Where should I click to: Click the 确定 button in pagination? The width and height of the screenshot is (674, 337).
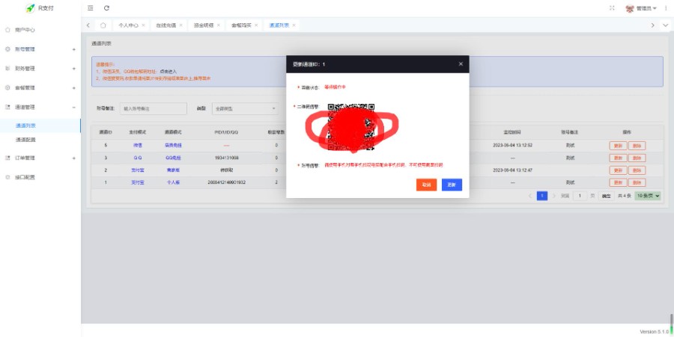(607, 196)
